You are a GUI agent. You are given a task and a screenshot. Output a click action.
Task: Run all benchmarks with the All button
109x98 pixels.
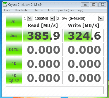click(x=14, y=21)
